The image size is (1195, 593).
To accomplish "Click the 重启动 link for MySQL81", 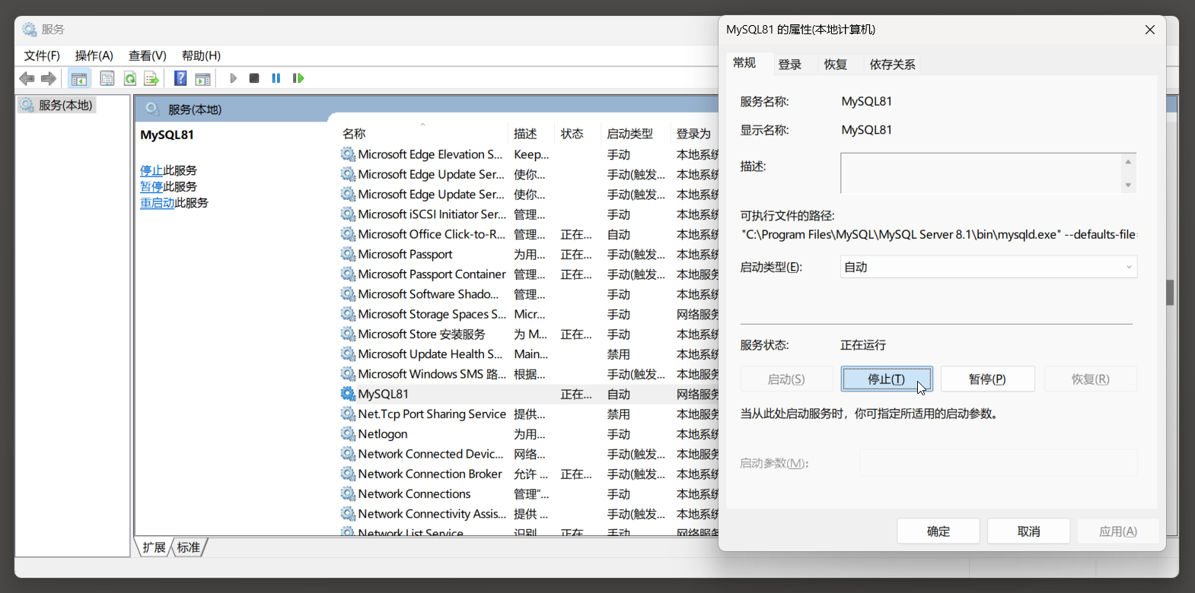I will point(158,203).
